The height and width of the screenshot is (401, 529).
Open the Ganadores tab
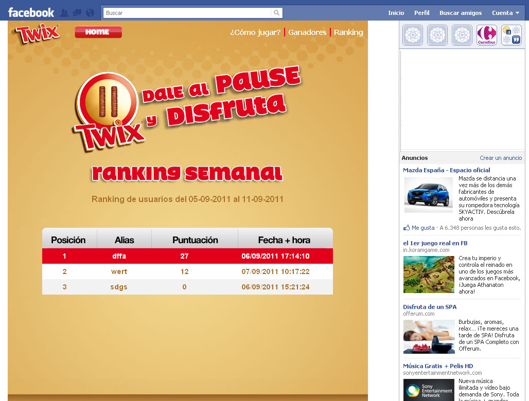pyautogui.click(x=307, y=32)
